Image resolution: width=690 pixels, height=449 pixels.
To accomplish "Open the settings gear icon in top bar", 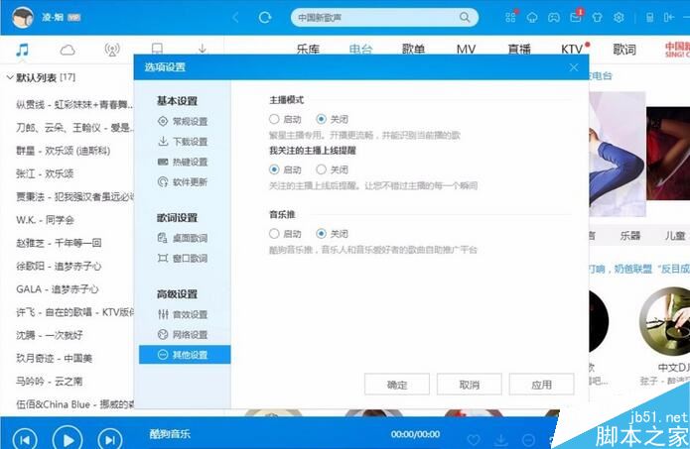I will 619,17.
